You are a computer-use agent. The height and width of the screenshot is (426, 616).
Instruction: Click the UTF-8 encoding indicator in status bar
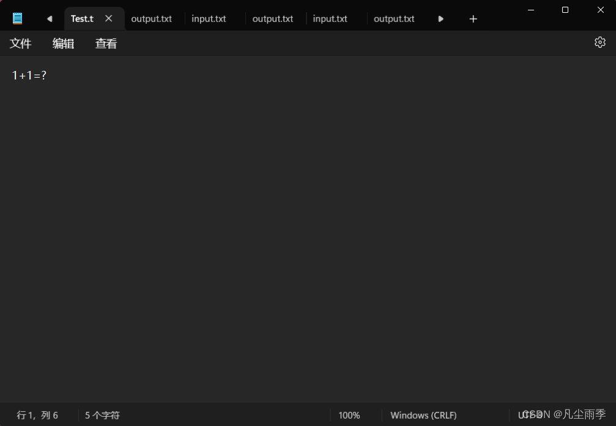pyautogui.click(x=530, y=415)
